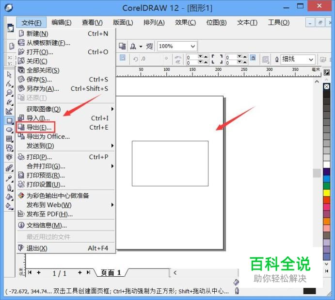This screenshot has height=300, width=335.
Task: Select the Text tool
Action: pyautogui.click(x=9, y=157)
